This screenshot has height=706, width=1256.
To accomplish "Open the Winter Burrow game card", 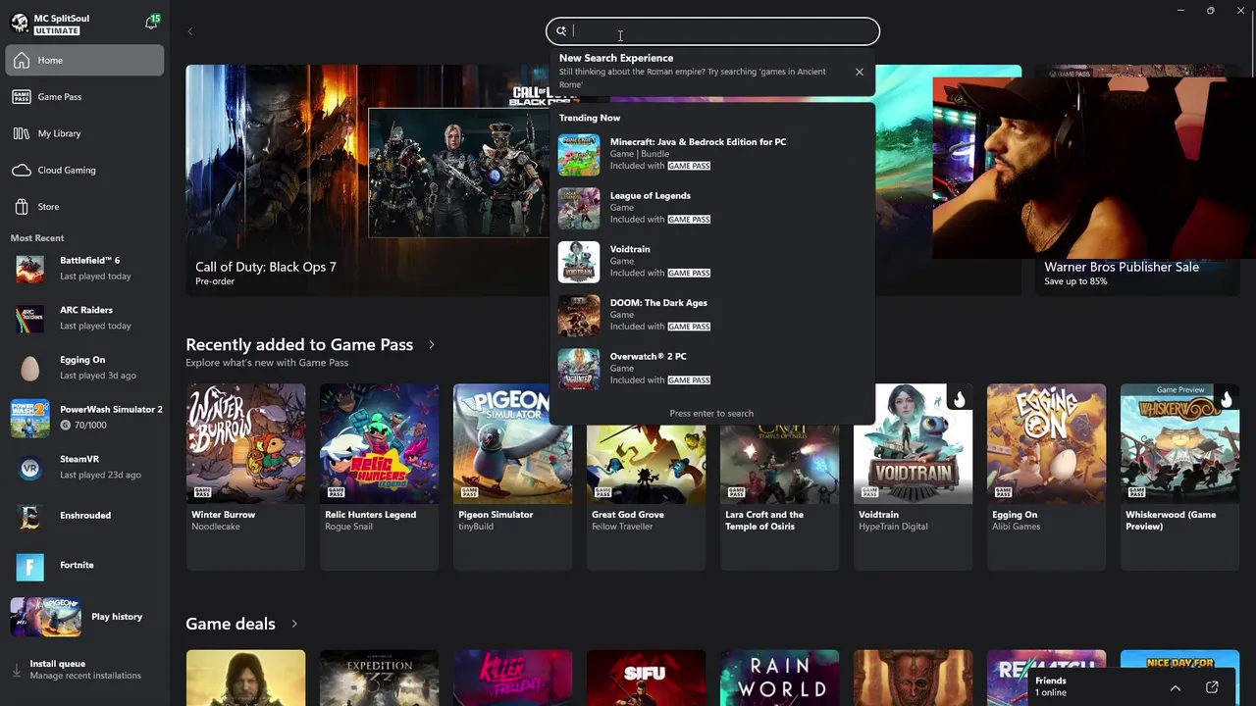I will 245,477.
